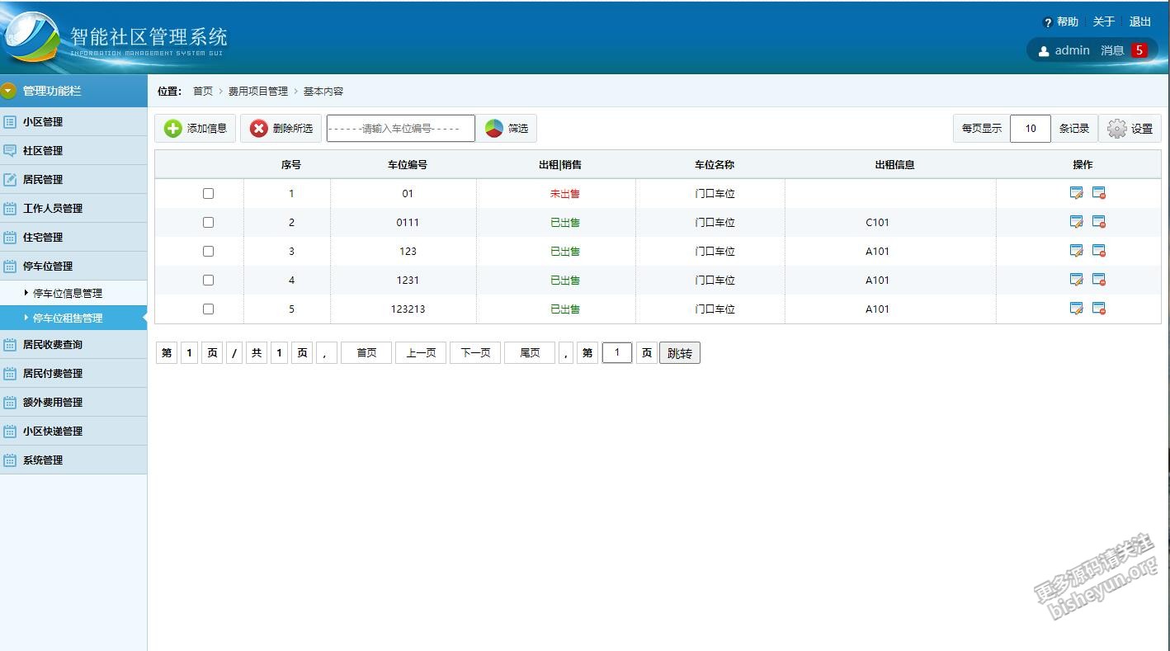The width and height of the screenshot is (1170, 651).
Task: Click the 居民收费查询 sidebar icon
Action: (10, 345)
